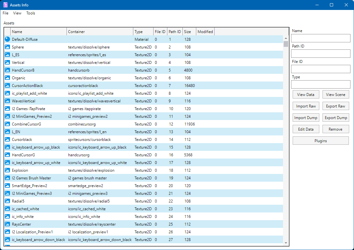This screenshot has height=250, width=354.
Task: Click the image icon beside Organic
Action: [x=7, y=78]
